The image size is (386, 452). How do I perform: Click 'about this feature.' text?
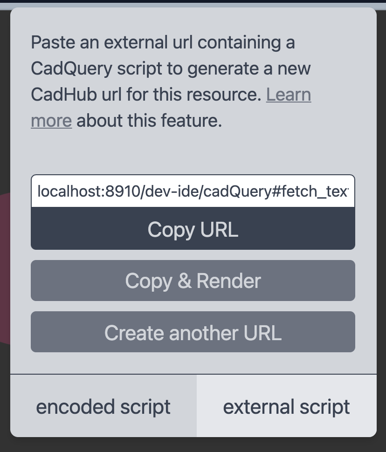tap(149, 121)
